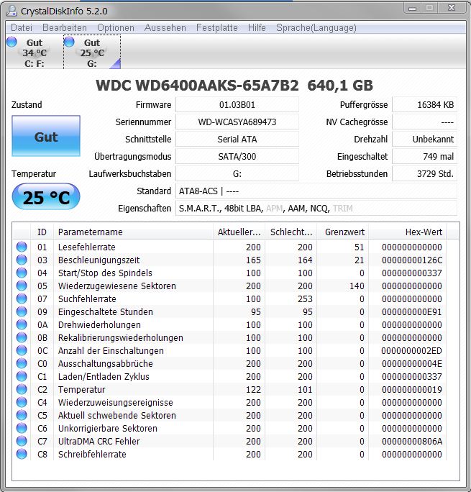Click the blue Gut health status button
The height and width of the screenshot is (492, 471).
coord(46,136)
